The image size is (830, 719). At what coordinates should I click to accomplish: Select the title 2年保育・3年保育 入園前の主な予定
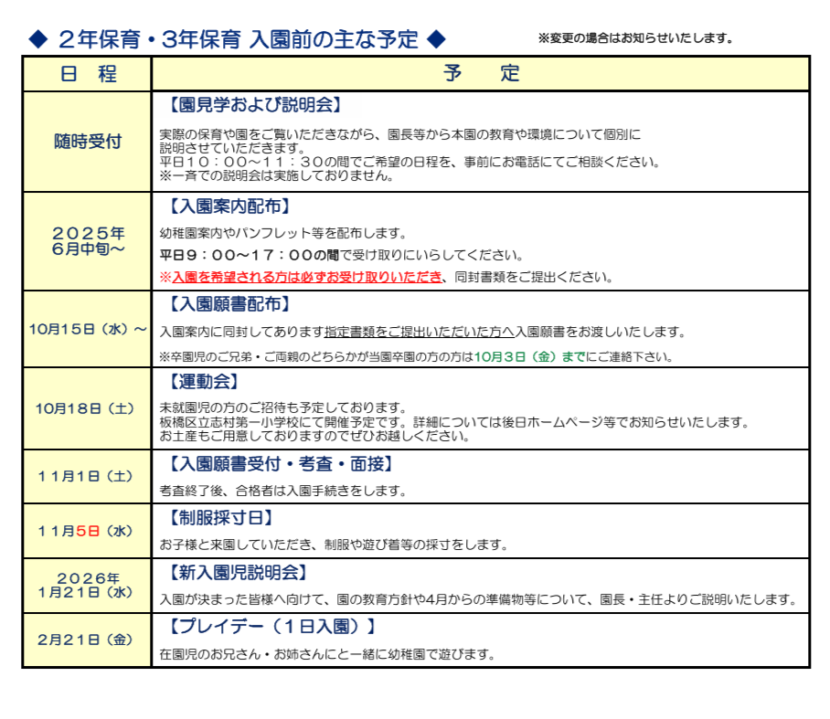(x=237, y=39)
